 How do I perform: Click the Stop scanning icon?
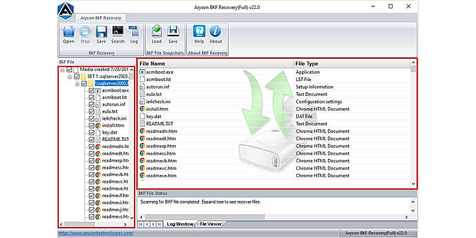coord(85,32)
